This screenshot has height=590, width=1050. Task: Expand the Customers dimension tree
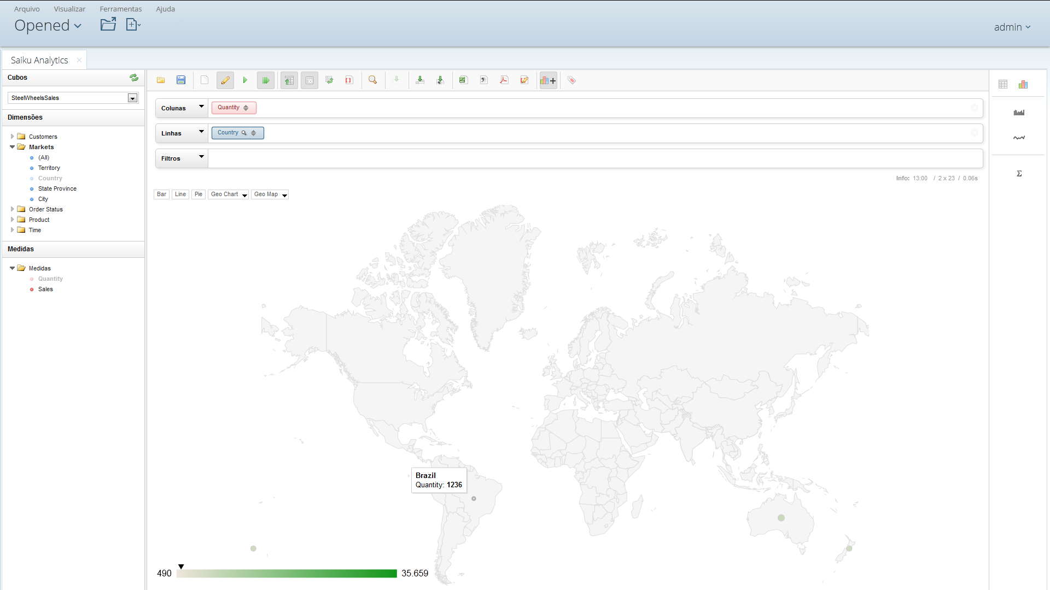tap(12, 136)
